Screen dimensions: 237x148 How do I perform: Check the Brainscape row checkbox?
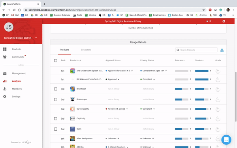coord(56,99)
